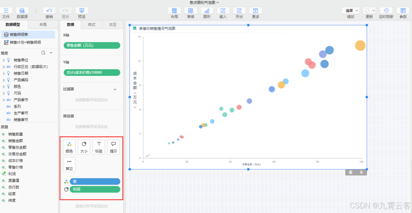The image size is (412, 213).
Task: Expand the 销售日期 dimension
Action: click(x=3, y=74)
